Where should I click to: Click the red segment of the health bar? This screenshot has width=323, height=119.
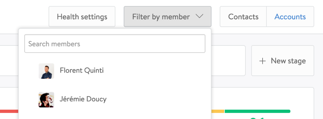(9, 111)
